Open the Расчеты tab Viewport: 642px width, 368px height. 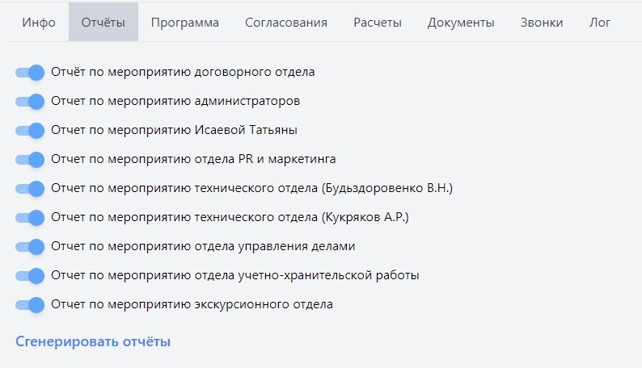(x=378, y=23)
